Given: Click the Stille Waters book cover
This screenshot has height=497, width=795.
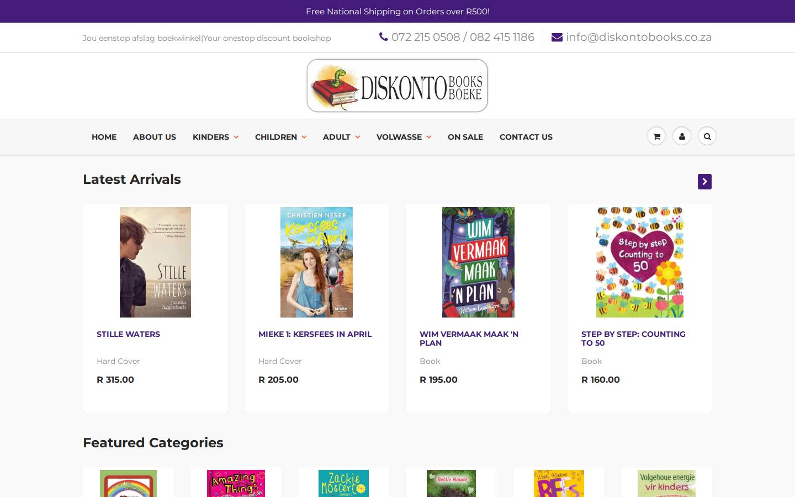Looking at the screenshot, I should [x=155, y=262].
